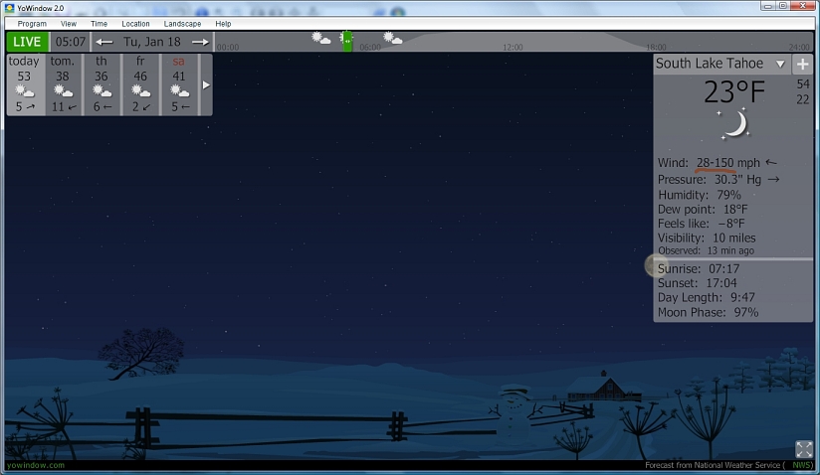Open the Location menu
This screenshot has width=820, height=475.
click(136, 23)
